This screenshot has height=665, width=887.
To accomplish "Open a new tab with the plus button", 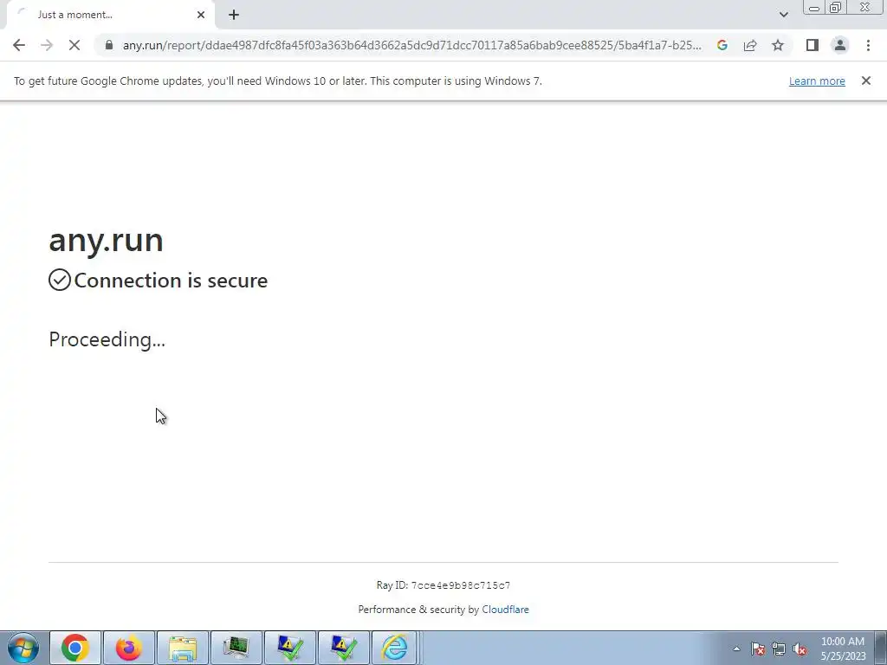I will pos(234,16).
